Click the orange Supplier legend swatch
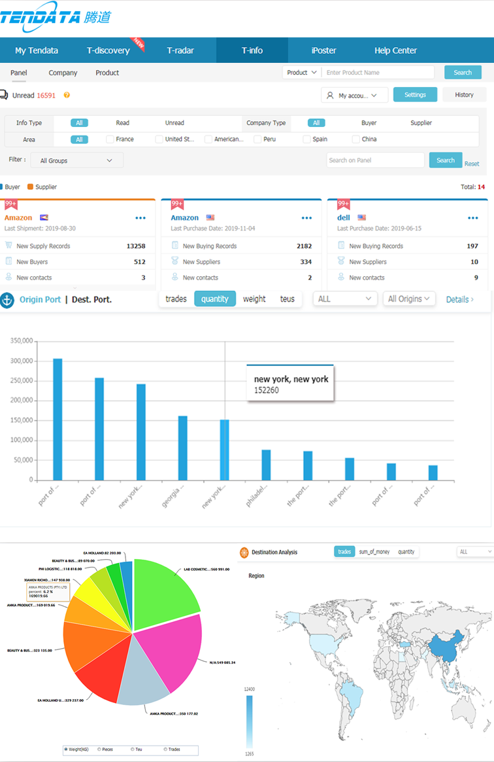The image size is (494, 762). (x=30, y=187)
